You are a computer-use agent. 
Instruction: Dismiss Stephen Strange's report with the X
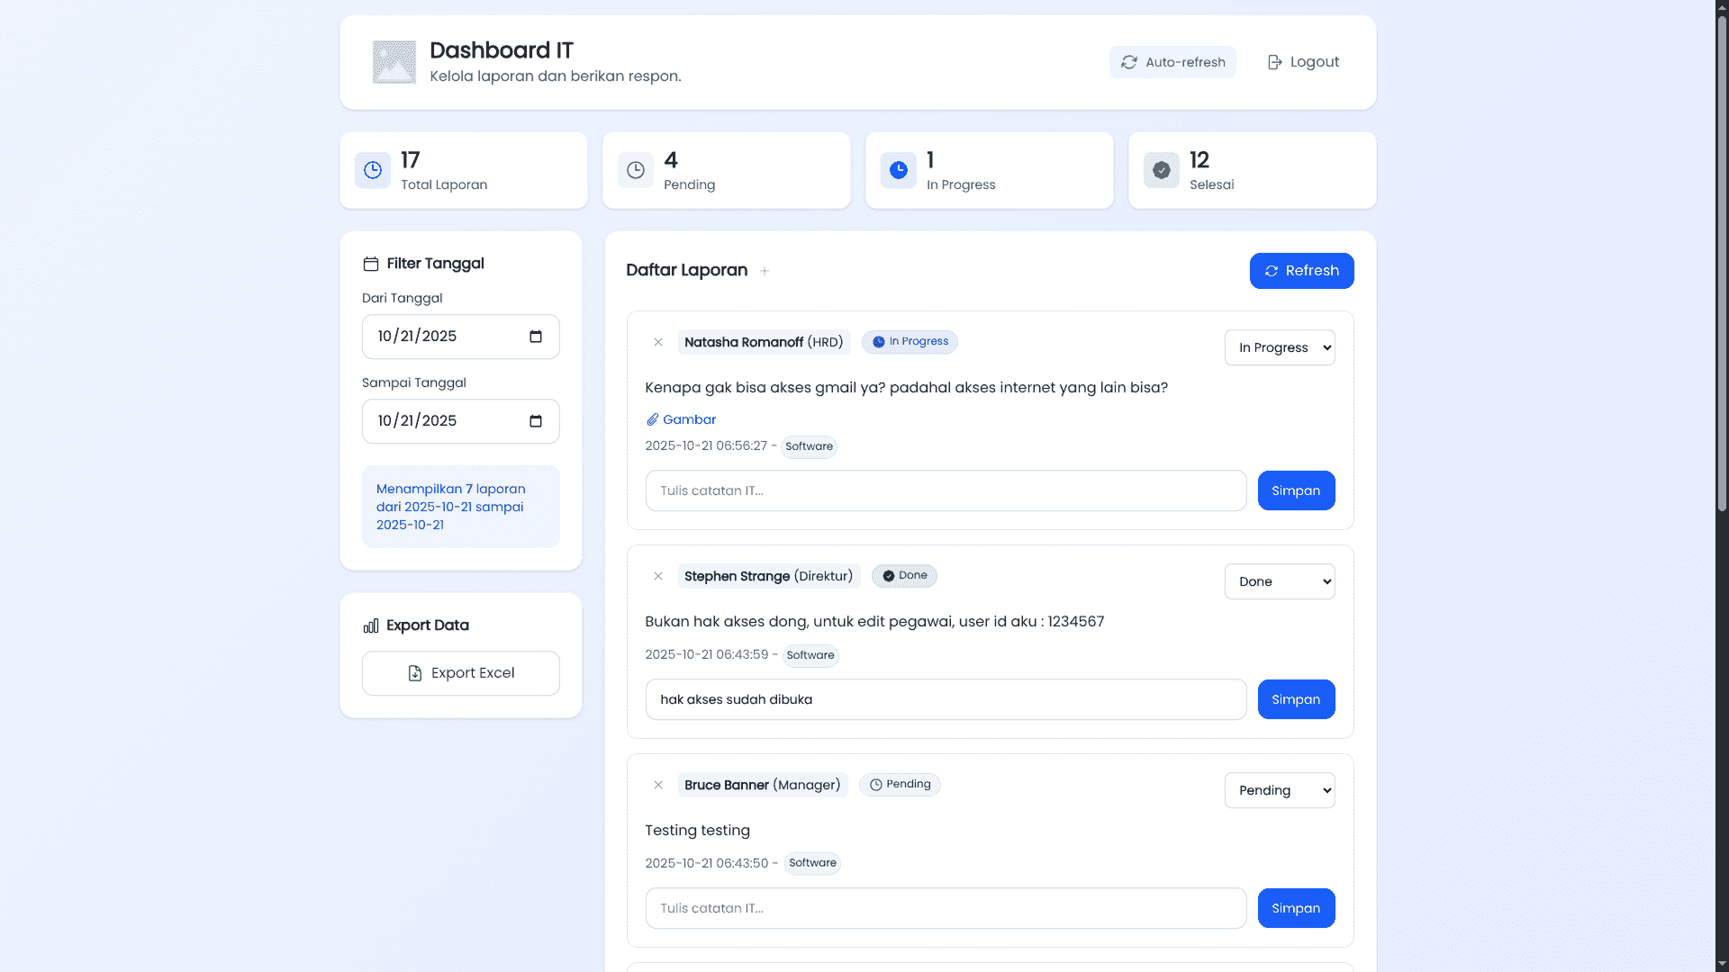pyautogui.click(x=658, y=576)
